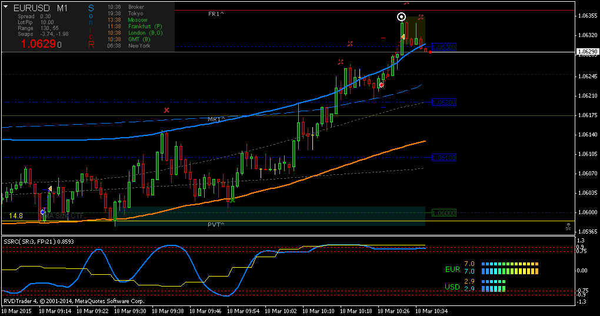The image size is (600, 316).
Task: Click the red X marker above MR1 line
Action: (166, 110)
